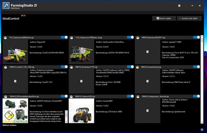The image size is (207, 133).
Task: Deactivate FBM19_Fasttrac4220.zip mod switch
Action: tap(130, 96)
